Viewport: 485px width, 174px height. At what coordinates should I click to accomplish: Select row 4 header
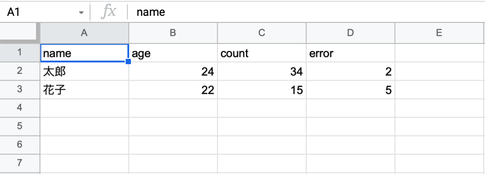pyautogui.click(x=20, y=108)
